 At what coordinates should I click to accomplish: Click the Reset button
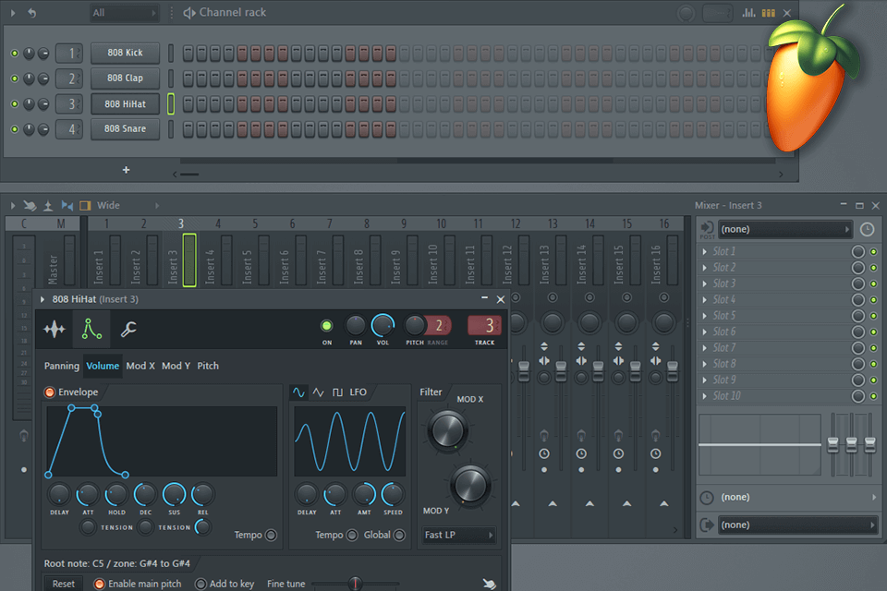tap(63, 583)
